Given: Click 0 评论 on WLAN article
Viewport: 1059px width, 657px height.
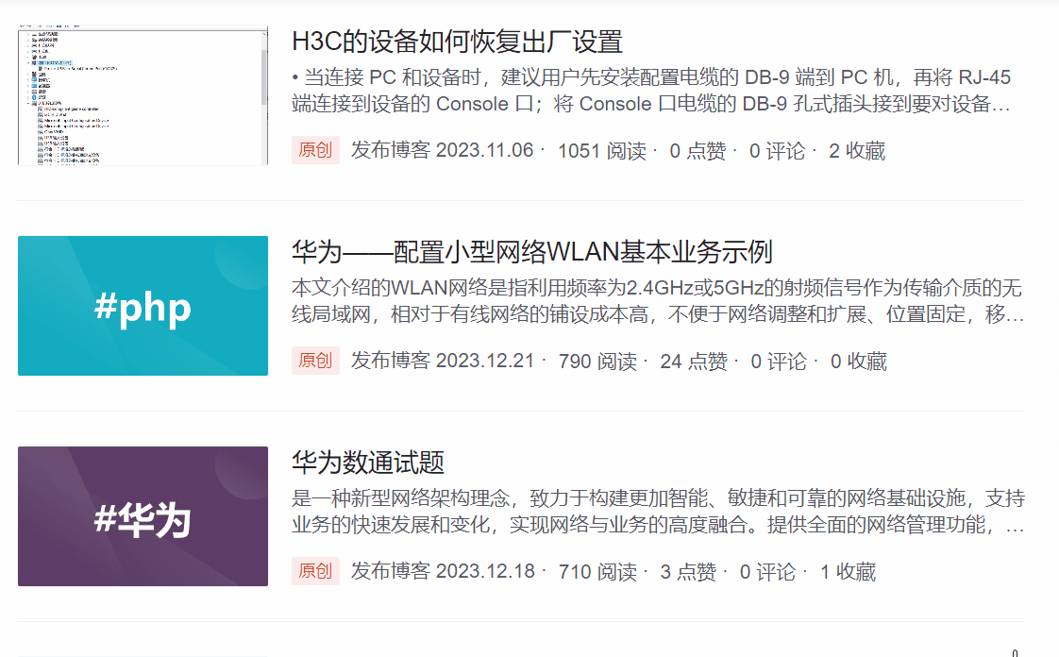Looking at the screenshot, I should pyautogui.click(x=779, y=362).
